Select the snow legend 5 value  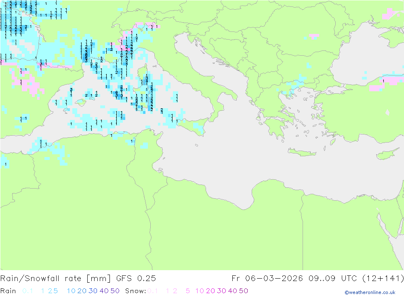pos(188,291)
